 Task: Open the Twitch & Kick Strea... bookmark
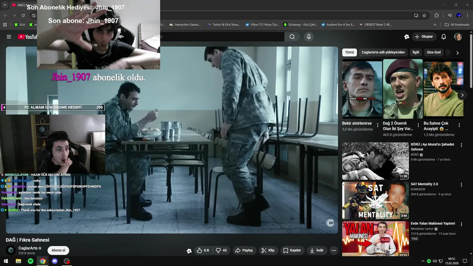(x=224, y=25)
